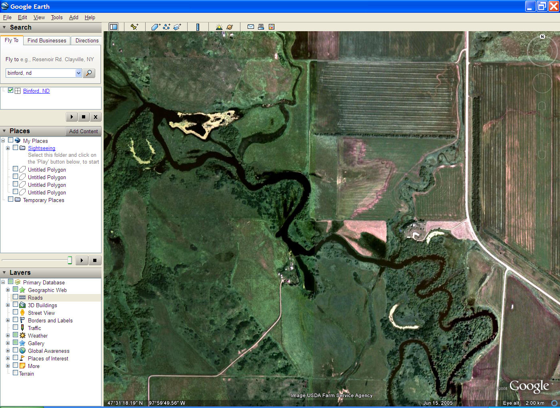Open the Sightseeing folder link
Screen dimensions: 560x408
[x=42, y=148]
